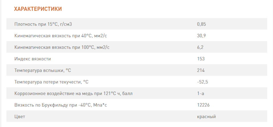Screen dimensions: 273x127
Task: Click the 'г/см3' unit text
Action: pyautogui.click(x=66, y=24)
